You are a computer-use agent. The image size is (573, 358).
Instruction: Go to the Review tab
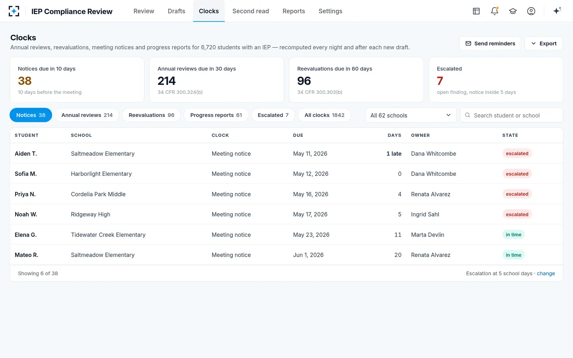click(x=144, y=11)
